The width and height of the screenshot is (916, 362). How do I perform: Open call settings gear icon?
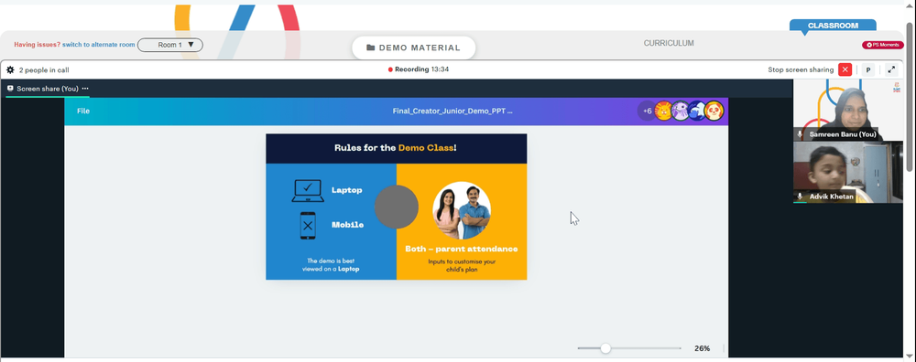10,70
